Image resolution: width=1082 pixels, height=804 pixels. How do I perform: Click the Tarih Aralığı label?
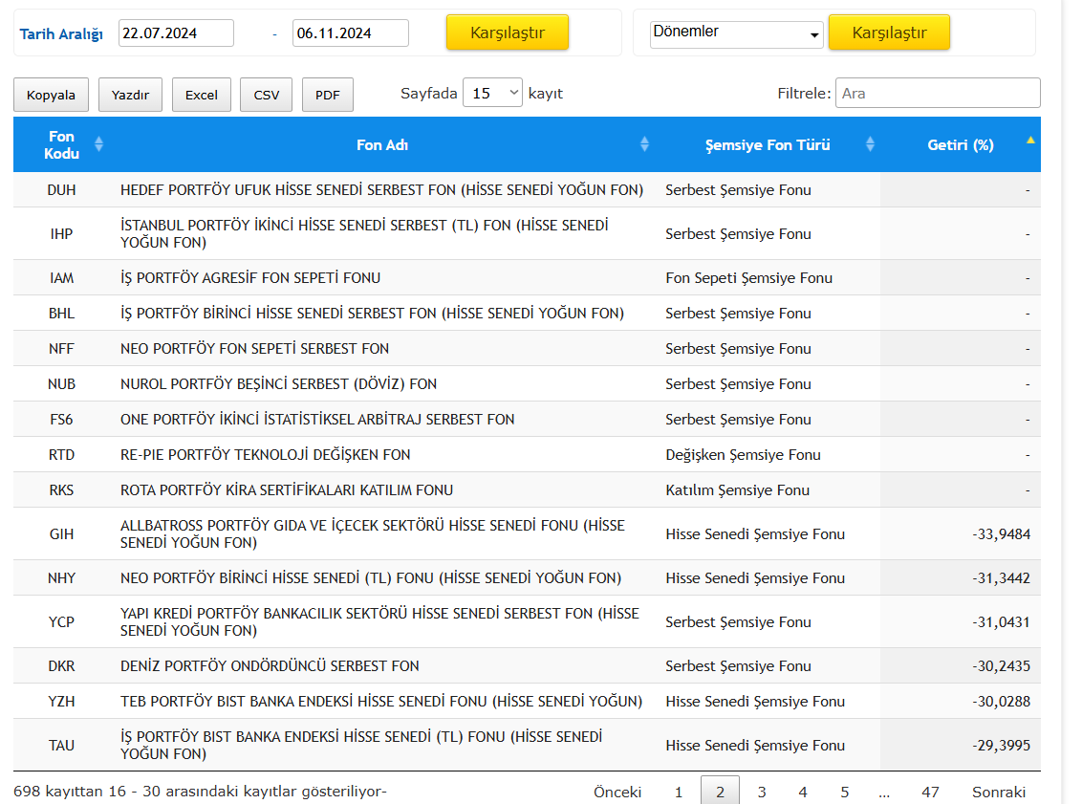(x=61, y=33)
